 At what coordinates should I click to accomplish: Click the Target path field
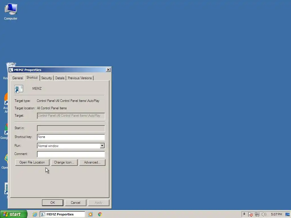pos(71,116)
